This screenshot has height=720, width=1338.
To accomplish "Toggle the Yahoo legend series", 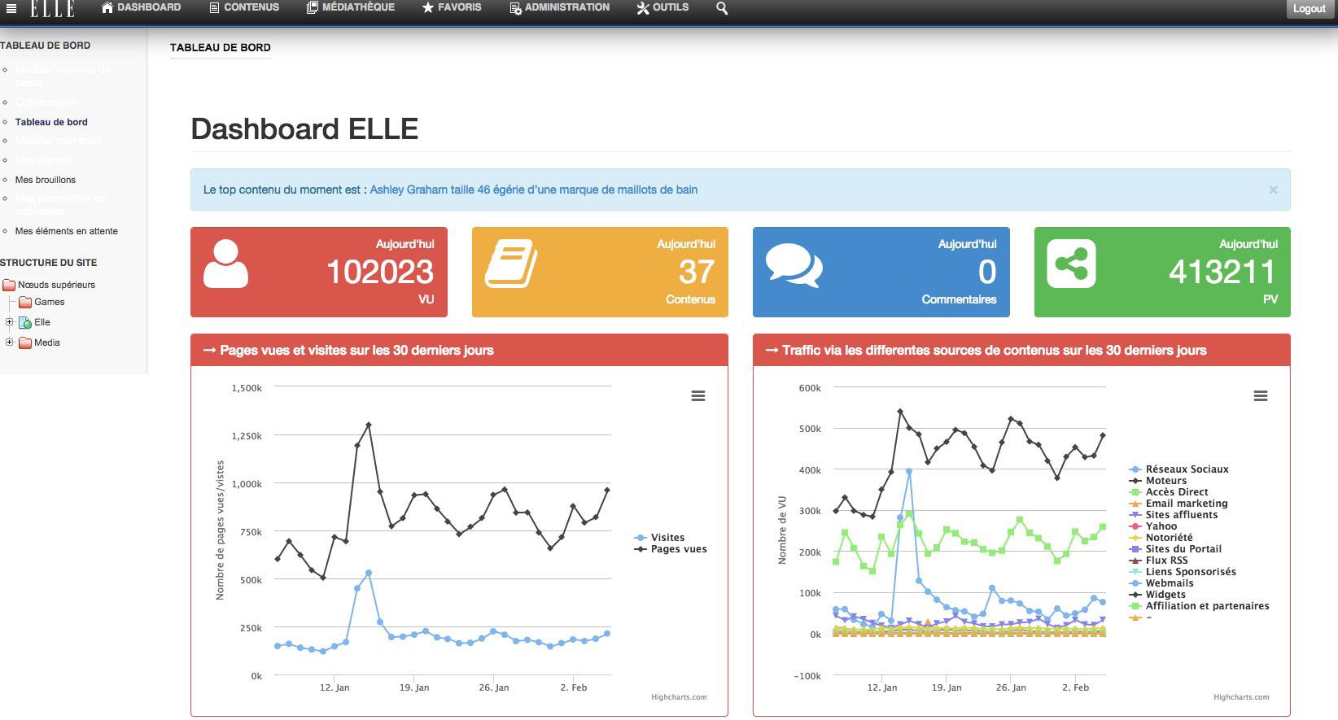I will (1152, 526).
